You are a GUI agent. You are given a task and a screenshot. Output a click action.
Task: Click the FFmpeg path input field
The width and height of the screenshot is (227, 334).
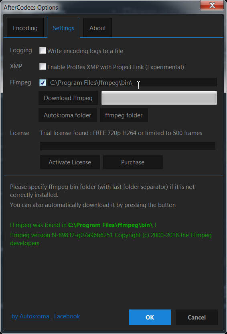[x=132, y=82]
